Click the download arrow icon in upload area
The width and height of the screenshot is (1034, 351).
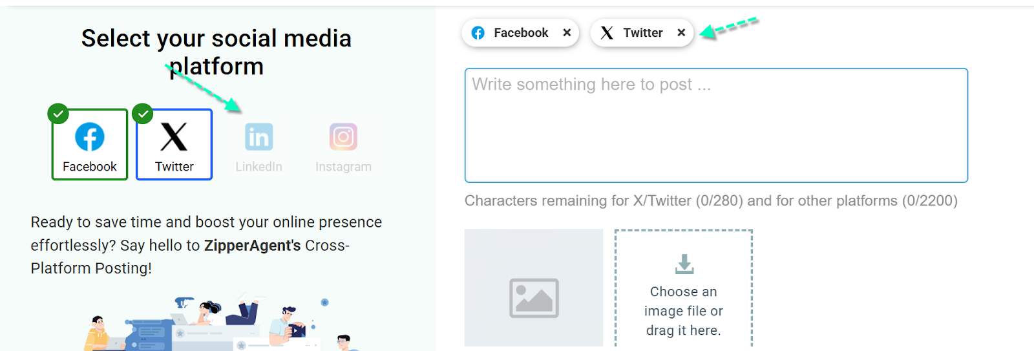coord(684,264)
